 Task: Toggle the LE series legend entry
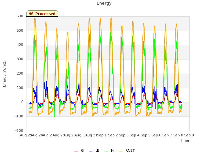pos(94,151)
